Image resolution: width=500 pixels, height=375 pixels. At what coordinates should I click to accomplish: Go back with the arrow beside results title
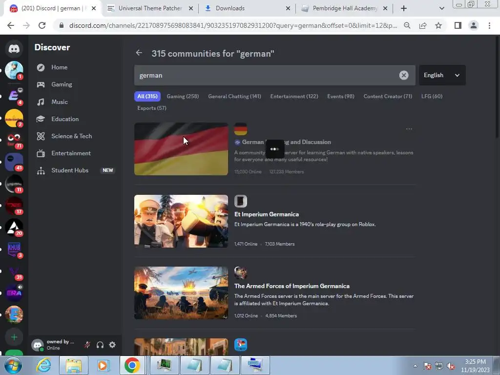point(139,53)
